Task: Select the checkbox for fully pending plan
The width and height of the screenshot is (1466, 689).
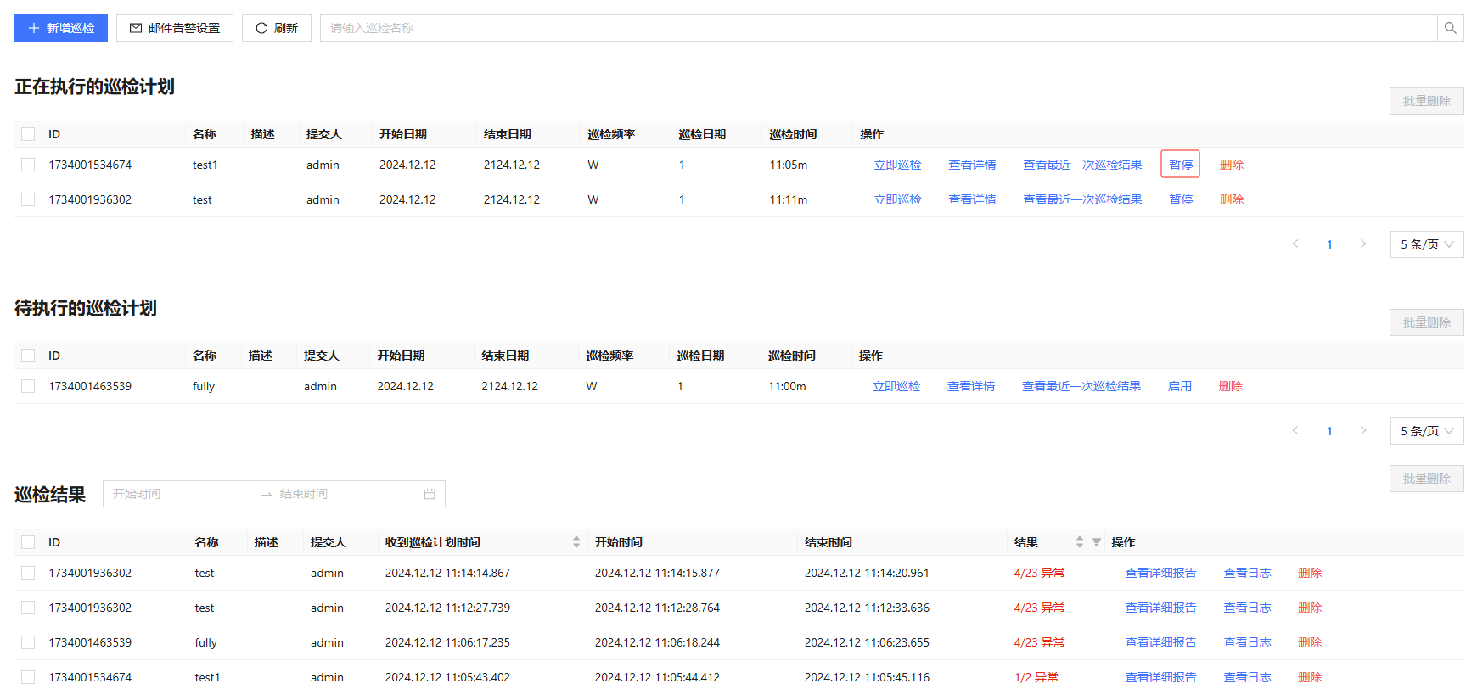Action: (28, 386)
